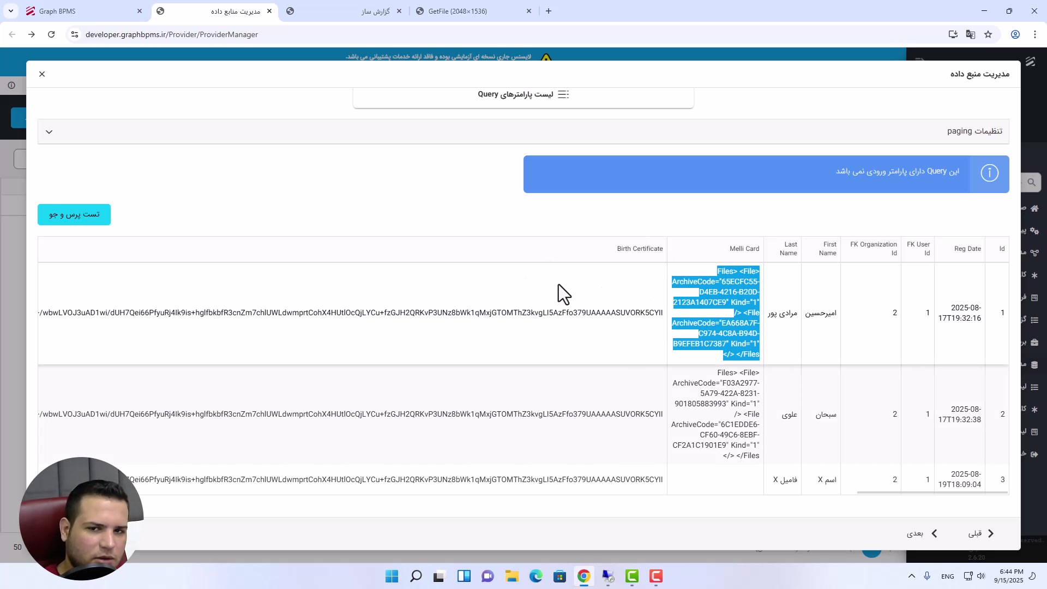Click the Query parameters list icon
This screenshot has width=1047, height=589.
pos(563,95)
